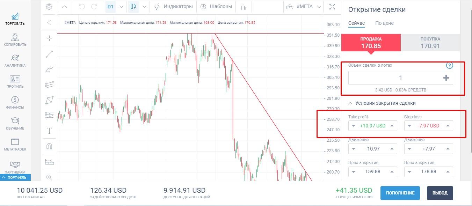The width and height of the screenshot is (472, 206).
Task: Select the Buy (Покупка) 170.91 option
Action: [430, 43]
